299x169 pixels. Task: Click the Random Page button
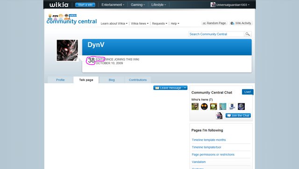[214, 23]
